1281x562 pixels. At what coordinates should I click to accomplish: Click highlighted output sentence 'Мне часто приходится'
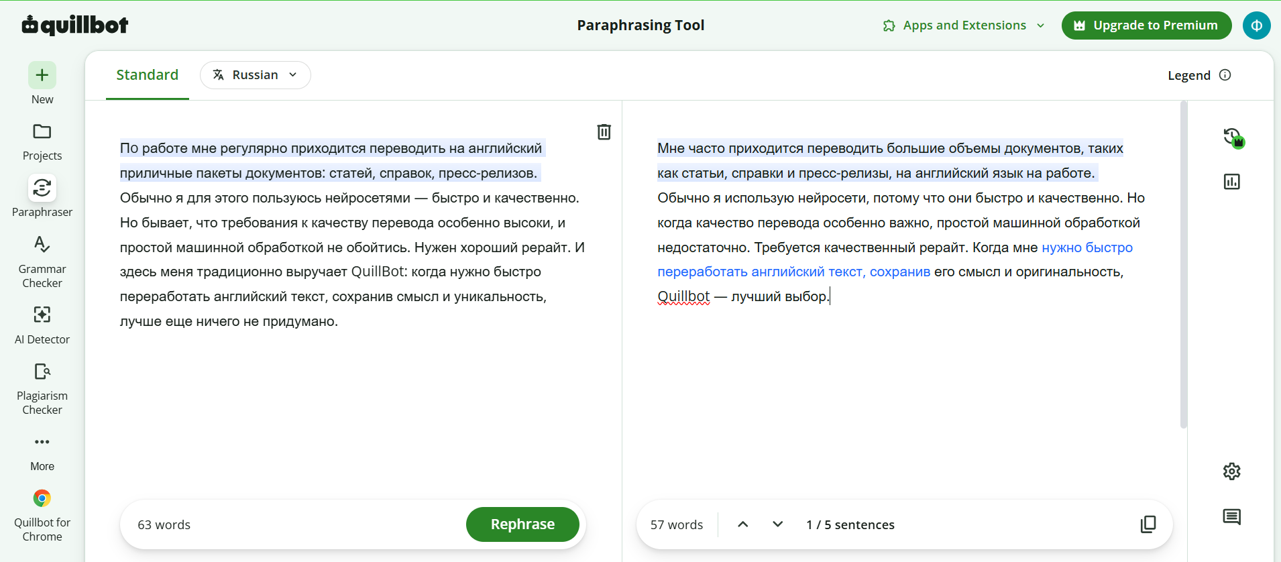(730, 148)
